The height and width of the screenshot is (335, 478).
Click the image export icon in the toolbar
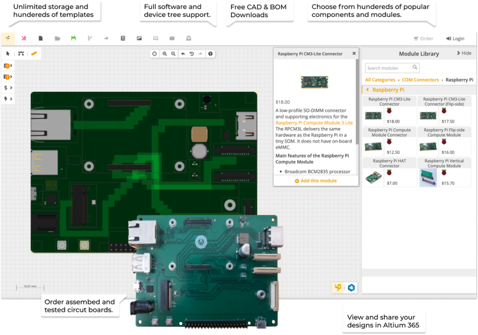pos(139,38)
